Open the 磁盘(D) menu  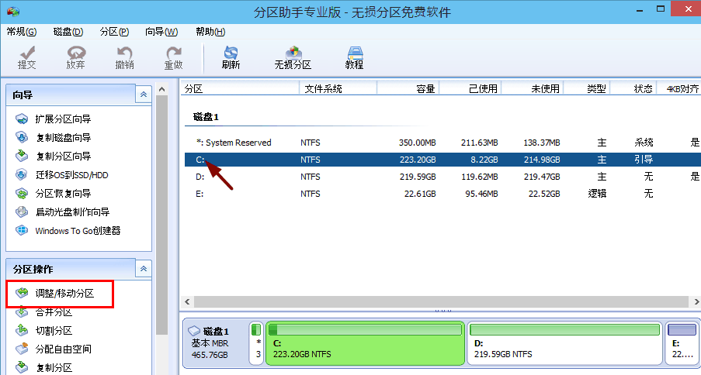pyautogui.click(x=68, y=32)
